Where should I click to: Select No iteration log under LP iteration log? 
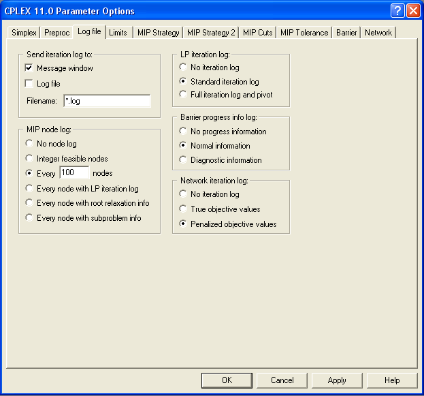tap(183, 67)
